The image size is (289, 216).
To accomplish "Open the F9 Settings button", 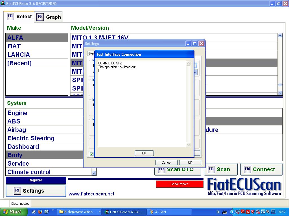I will point(36,191).
